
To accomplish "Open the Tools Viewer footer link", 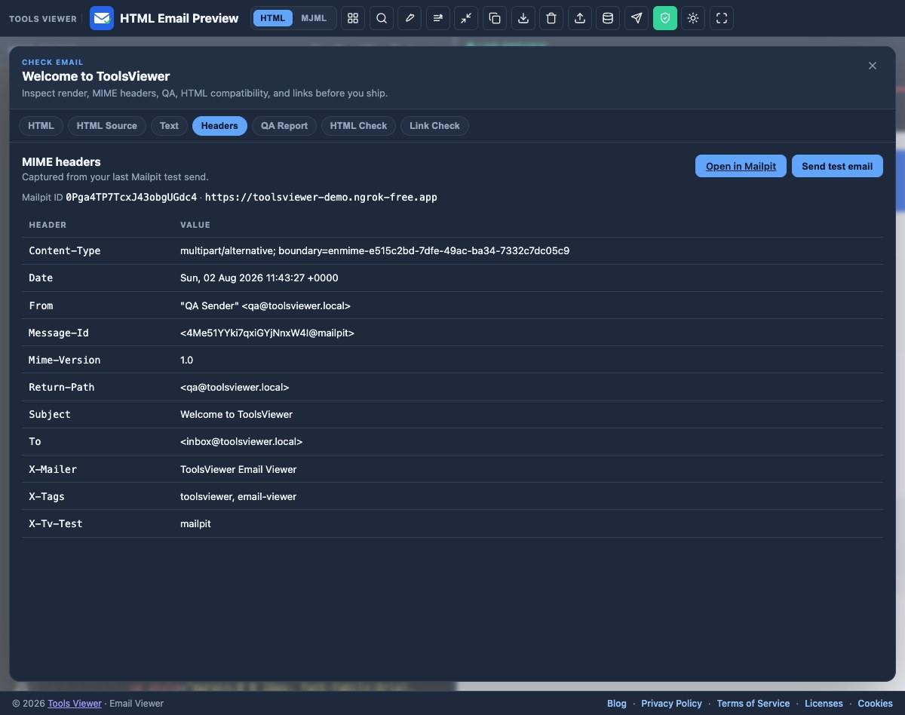I will [75, 703].
